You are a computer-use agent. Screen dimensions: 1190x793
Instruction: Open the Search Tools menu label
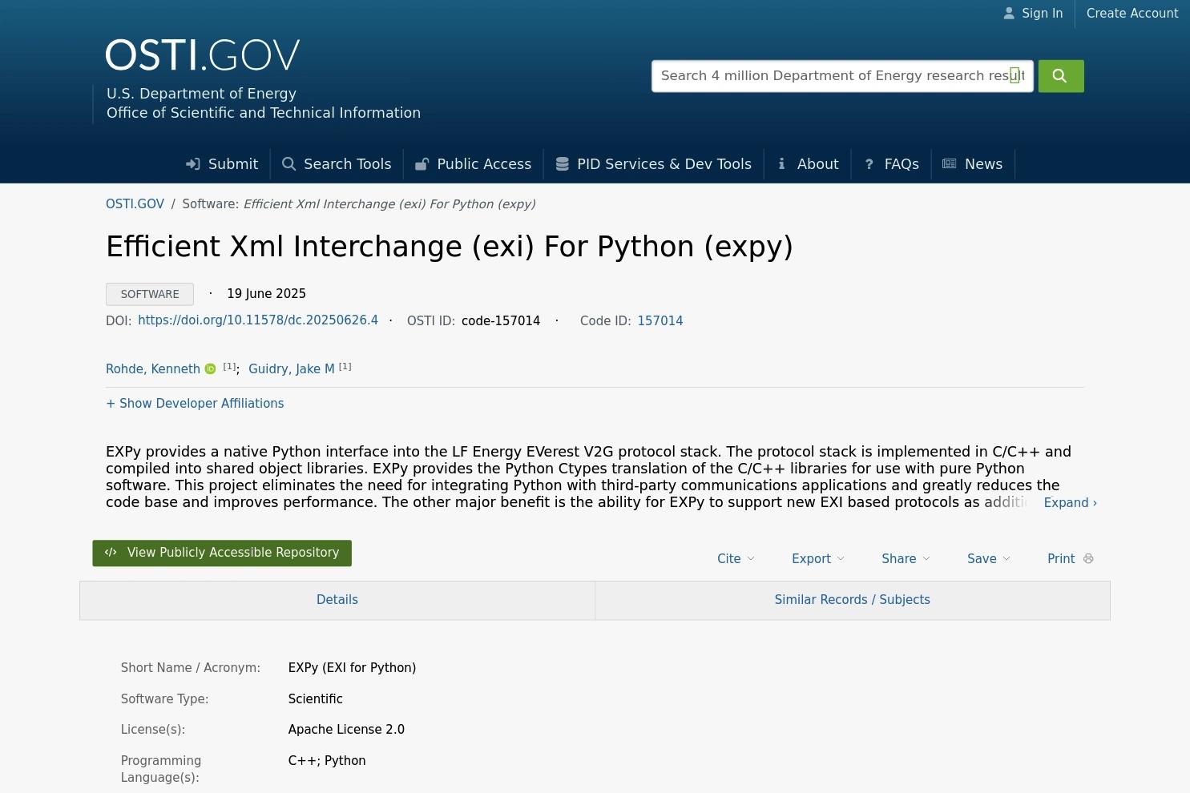(x=348, y=164)
